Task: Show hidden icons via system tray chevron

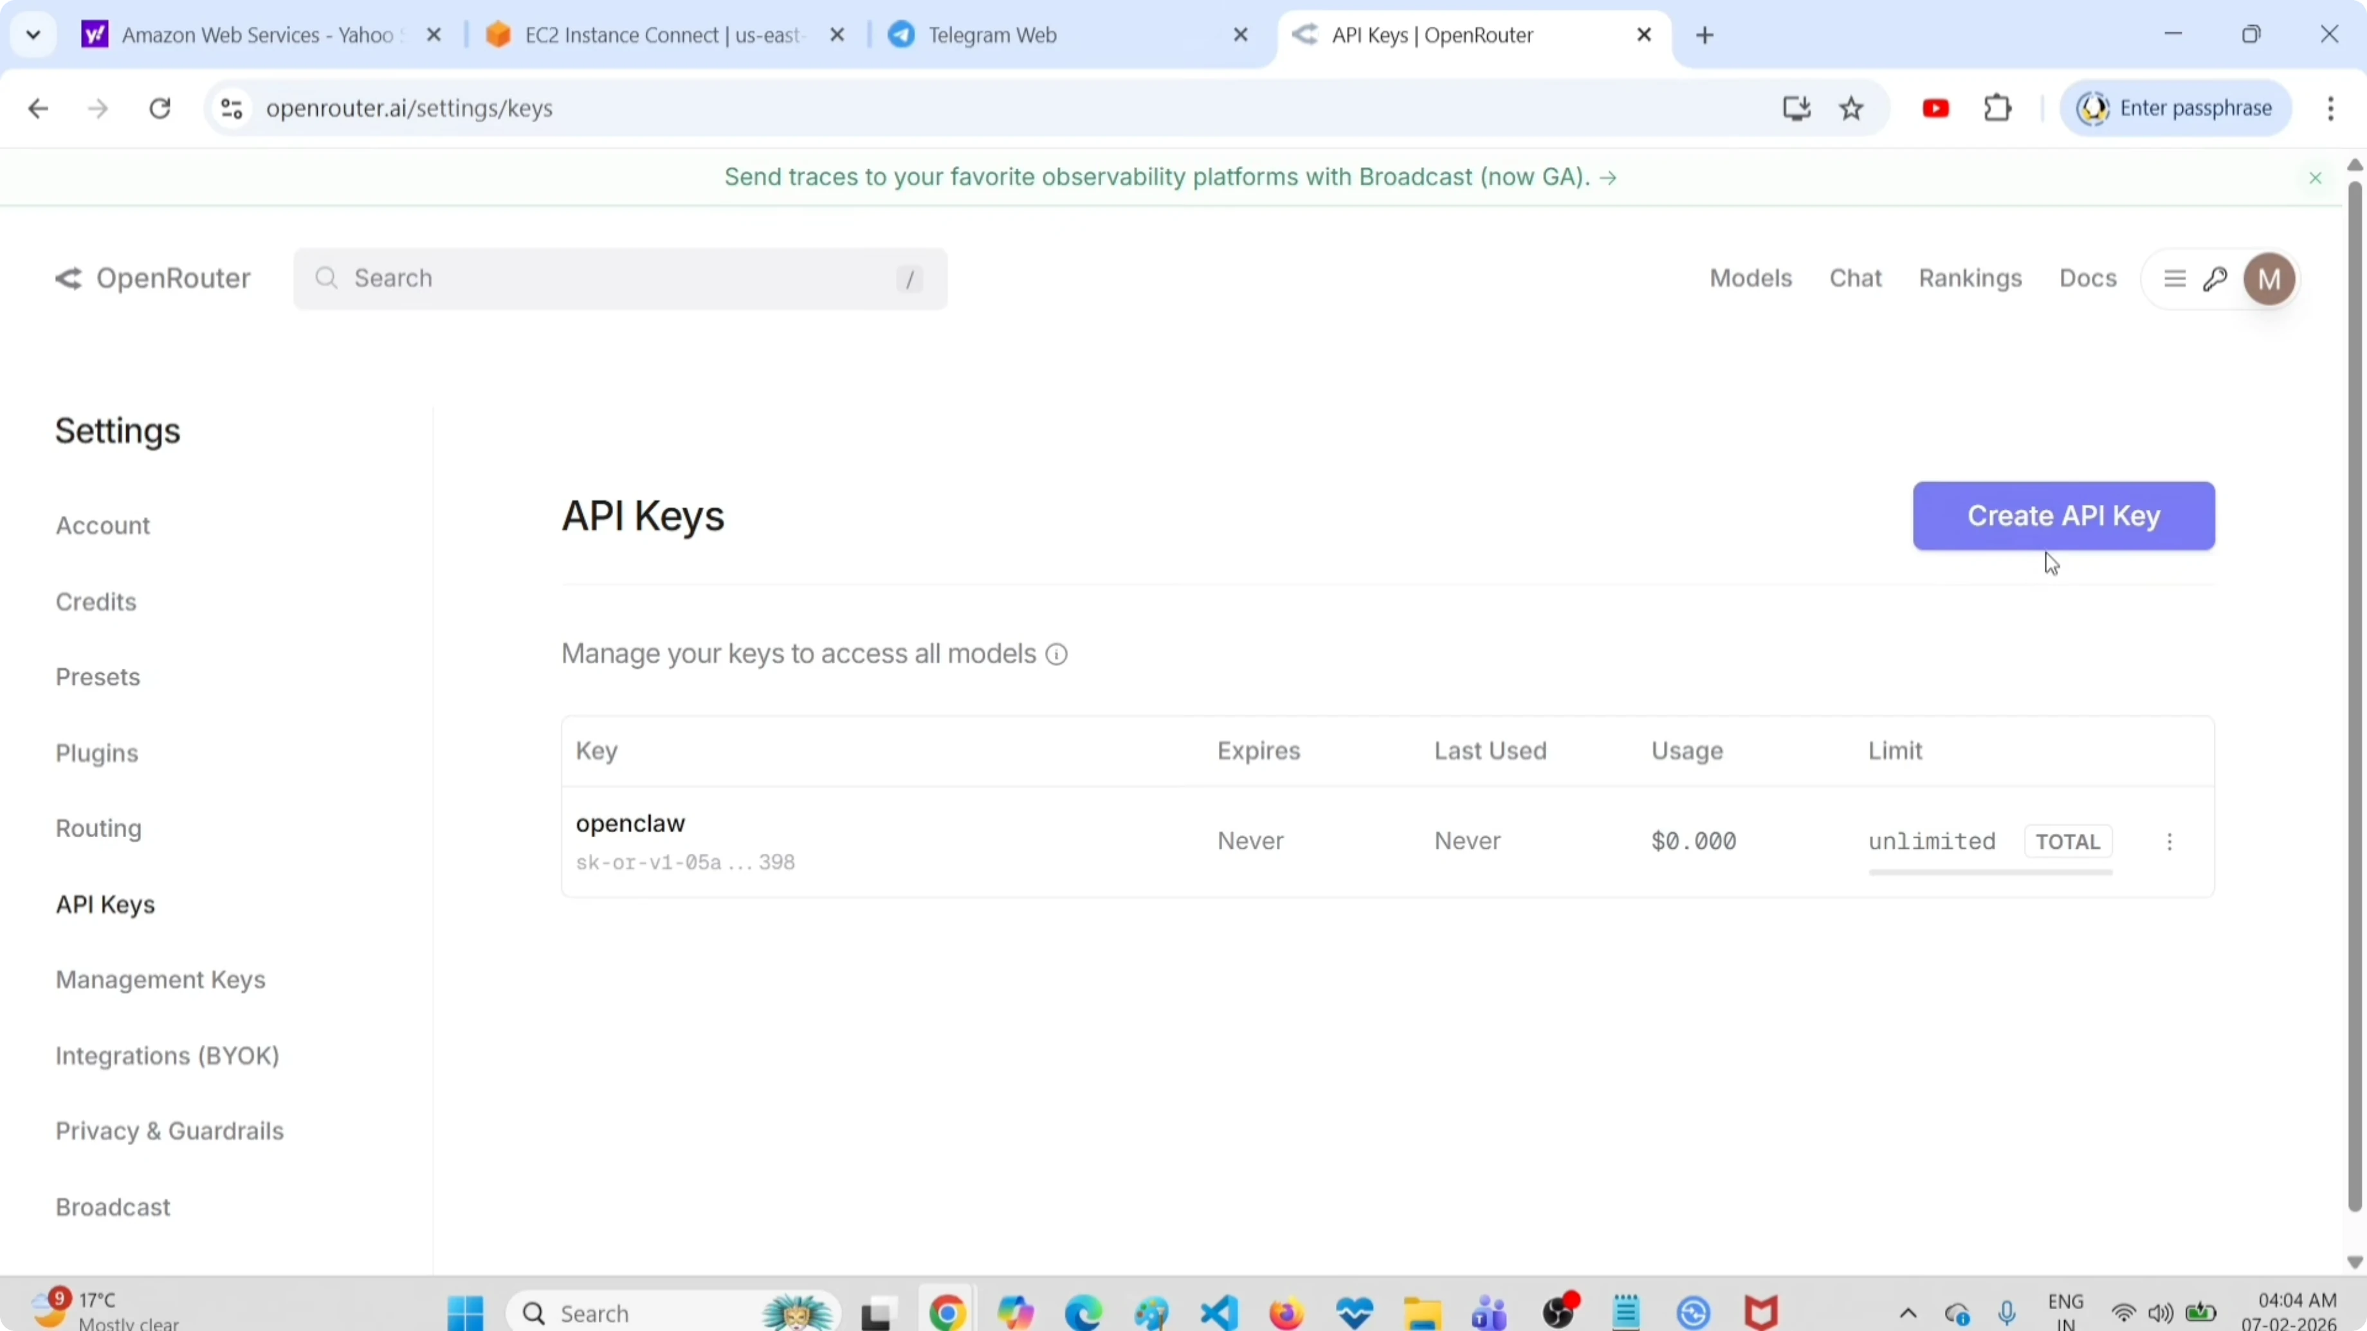Action: 1908,1314
